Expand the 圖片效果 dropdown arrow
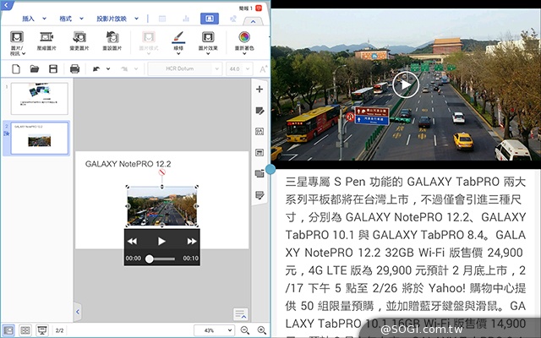 point(208,54)
